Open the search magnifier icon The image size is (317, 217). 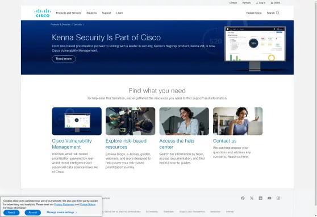278,13
